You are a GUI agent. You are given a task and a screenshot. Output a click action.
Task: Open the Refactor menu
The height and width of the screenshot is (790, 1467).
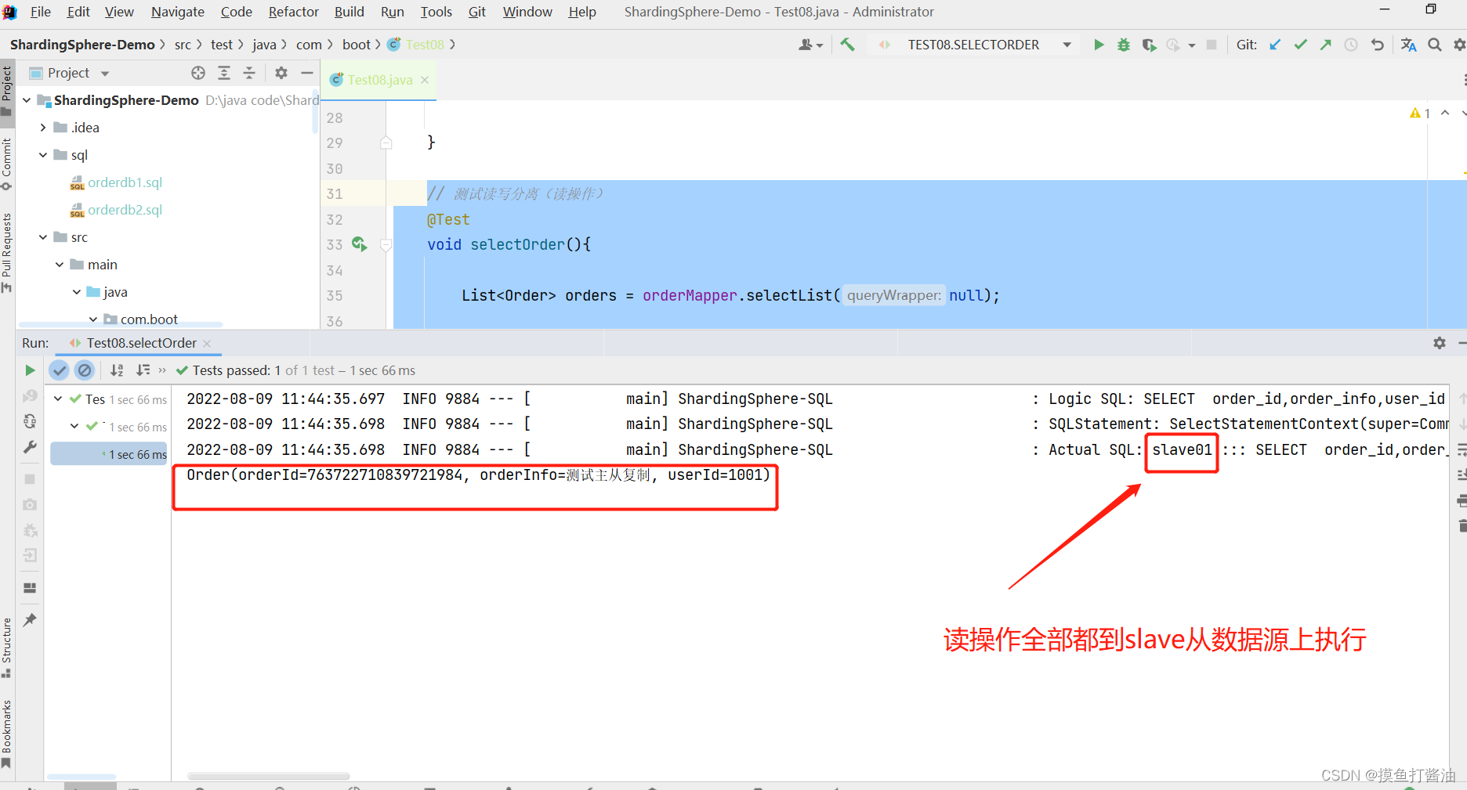[x=293, y=12]
